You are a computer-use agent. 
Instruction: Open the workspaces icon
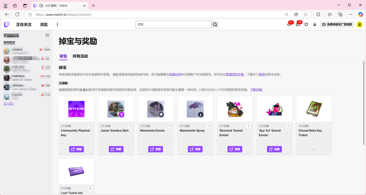coord(15,6)
